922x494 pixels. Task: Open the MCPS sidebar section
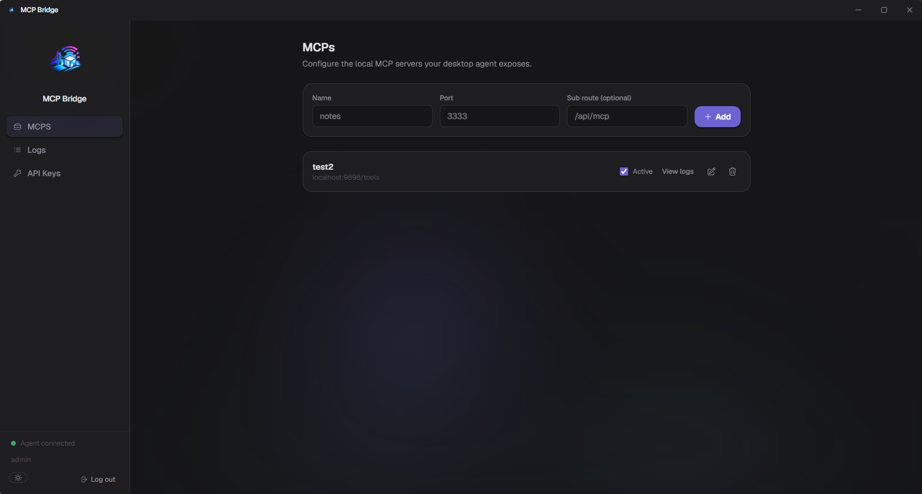[x=64, y=127]
